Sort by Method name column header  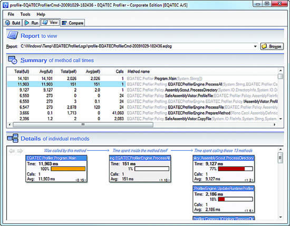[139, 72]
